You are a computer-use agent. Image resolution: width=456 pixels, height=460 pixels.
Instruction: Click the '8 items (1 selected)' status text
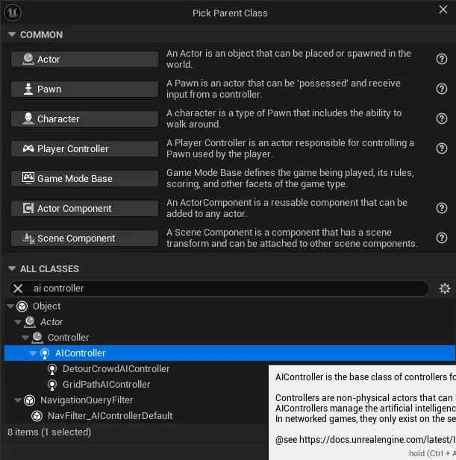[x=49, y=432]
